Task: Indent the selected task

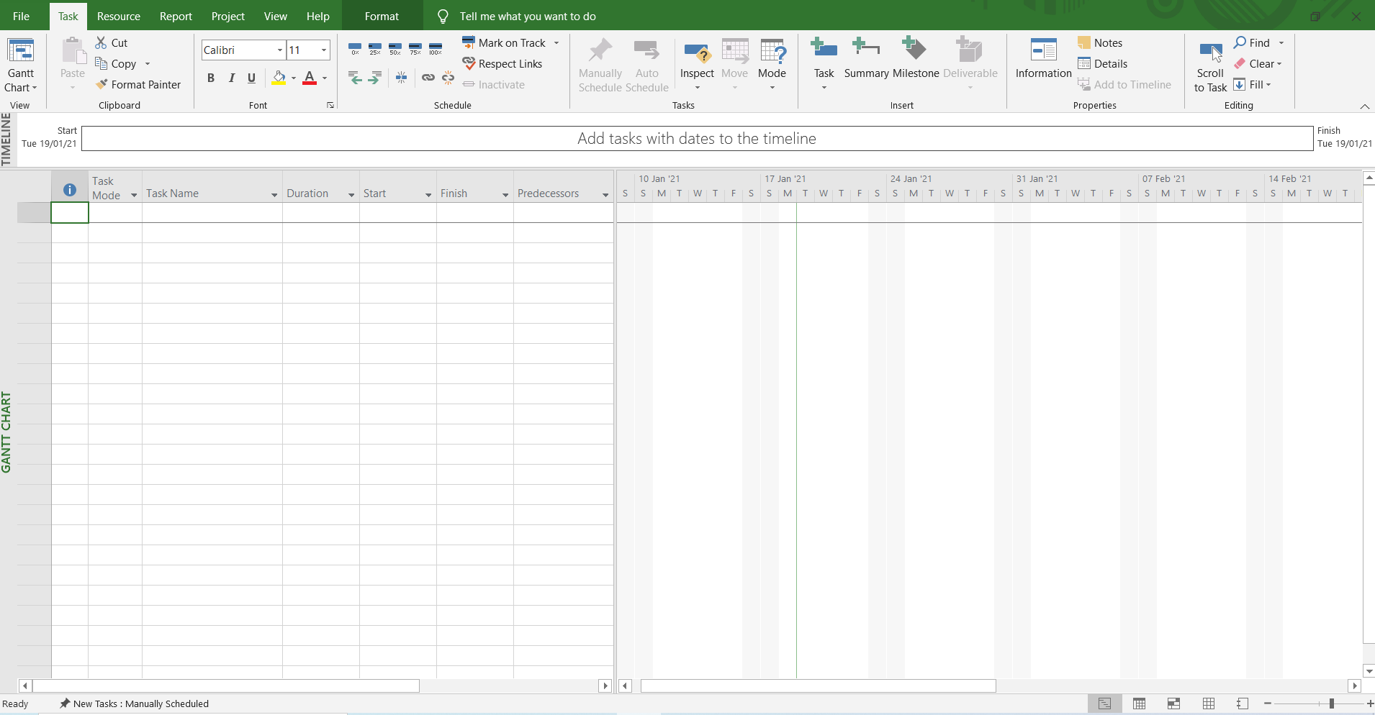Action: (374, 78)
